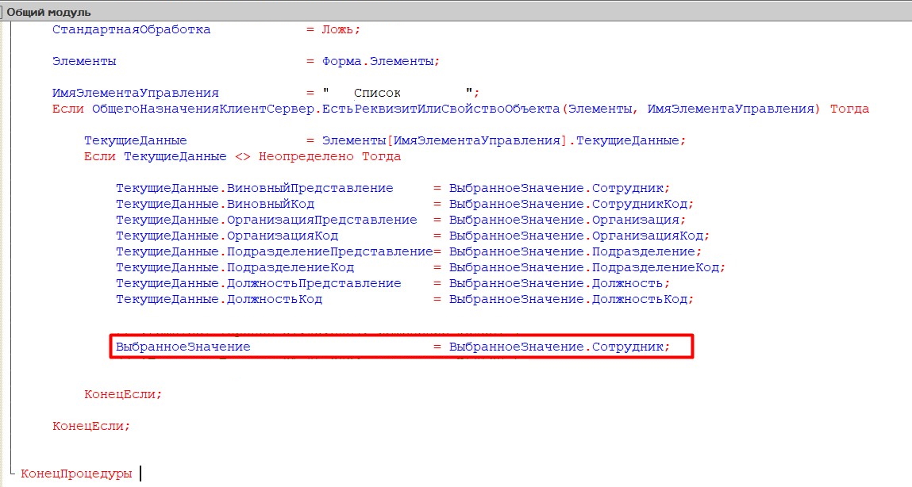Click "Тогда" ending the ОбщегоНазначенияКлиентСервер line
This screenshot has width=912, height=487.
pyautogui.click(x=849, y=109)
